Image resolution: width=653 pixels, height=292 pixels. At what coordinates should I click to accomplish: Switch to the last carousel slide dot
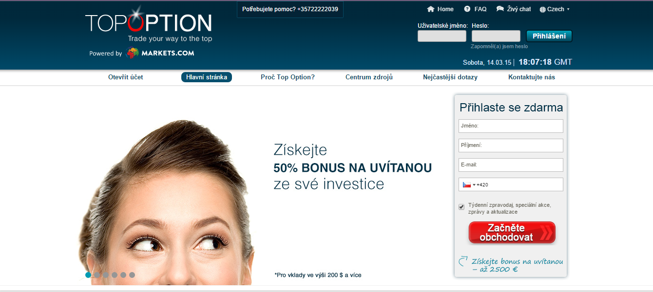click(x=132, y=275)
